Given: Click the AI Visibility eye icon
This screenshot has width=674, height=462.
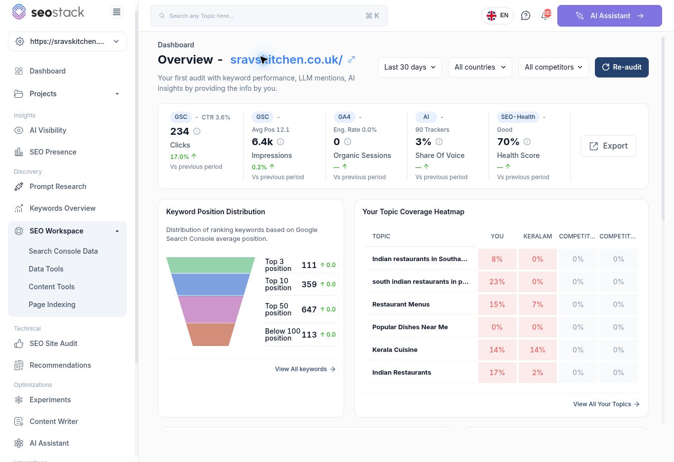Looking at the screenshot, I should pos(19,130).
